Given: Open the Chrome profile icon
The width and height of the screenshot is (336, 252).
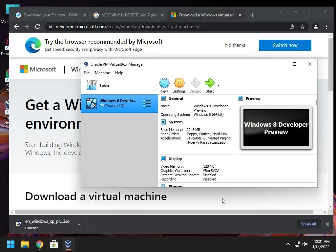Looking at the screenshot, I should click(x=316, y=27).
